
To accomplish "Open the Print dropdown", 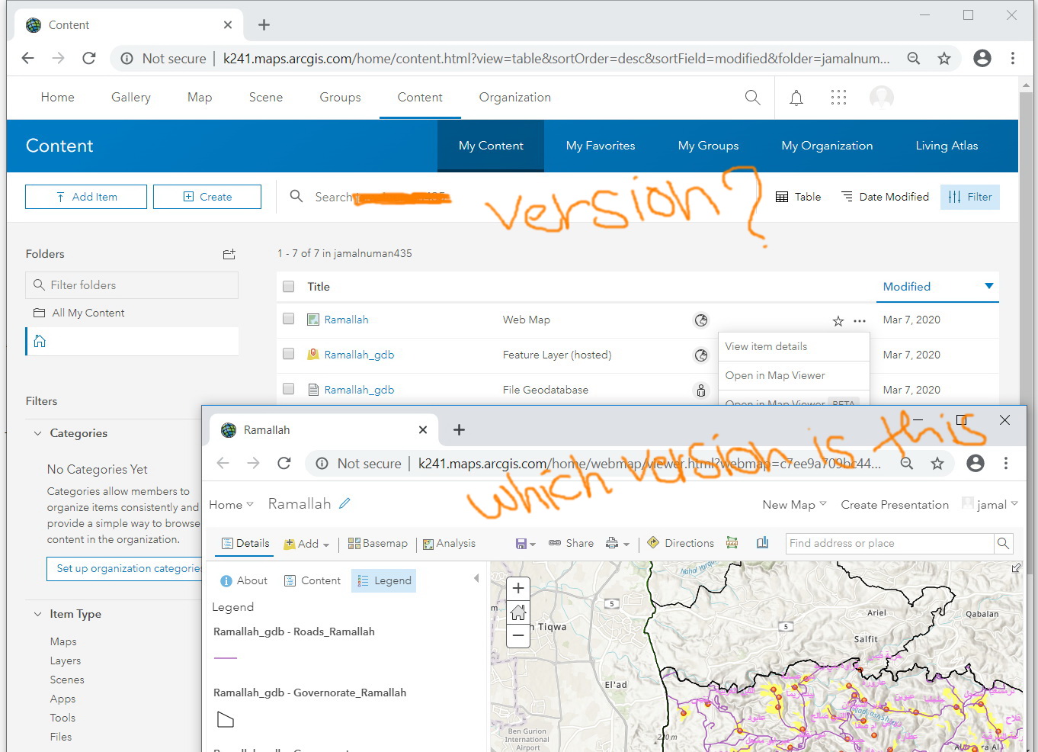I will 618,544.
